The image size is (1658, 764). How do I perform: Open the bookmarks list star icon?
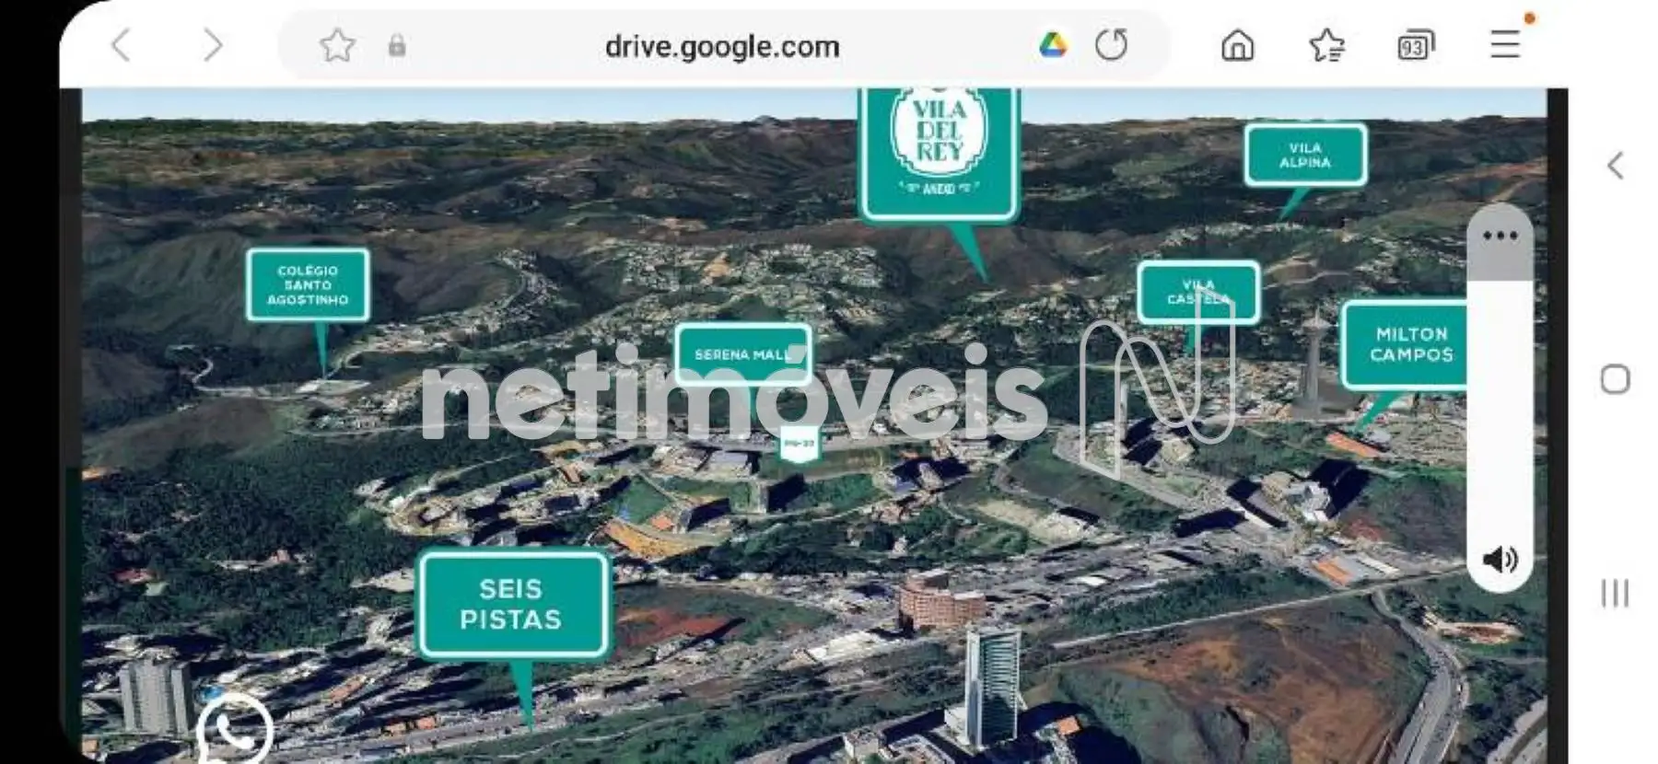1326,44
